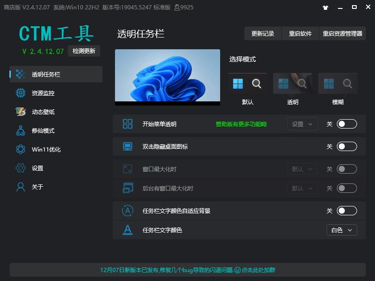375x281 pixels.
Task: Open the 重启软件 tab at the top
Action: click(300, 33)
